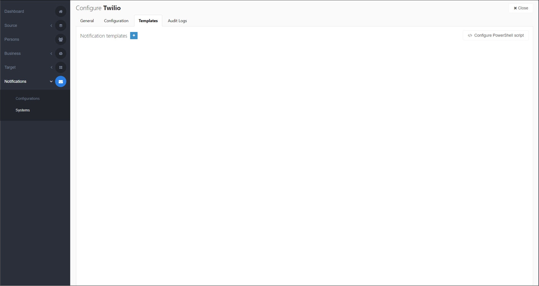
Task: Open the Business menu label
Action: tap(12, 54)
